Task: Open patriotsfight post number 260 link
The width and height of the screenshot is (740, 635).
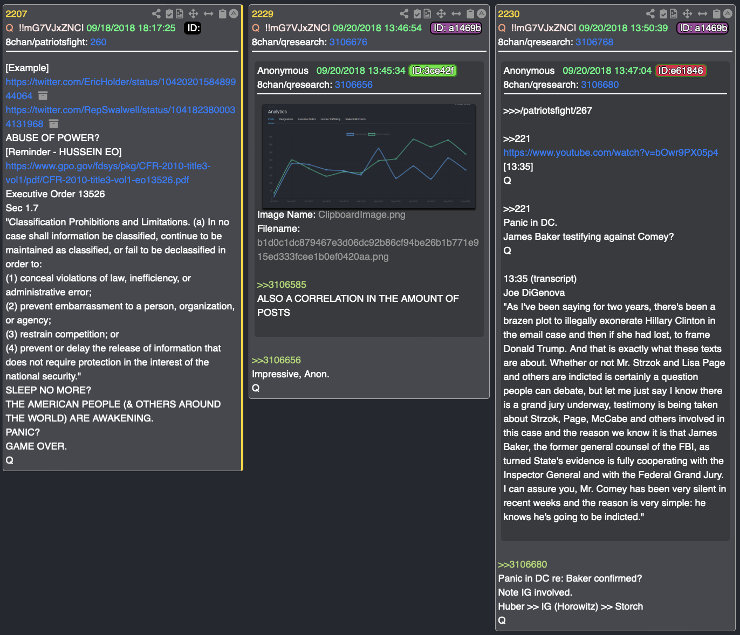Action: pyautogui.click(x=98, y=42)
